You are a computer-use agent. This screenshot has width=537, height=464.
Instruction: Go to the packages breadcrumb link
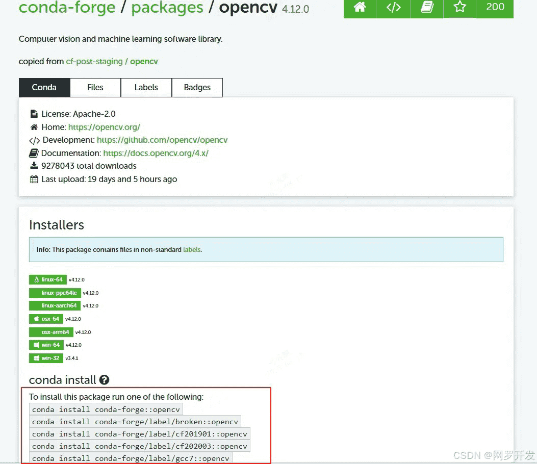(167, 8)
